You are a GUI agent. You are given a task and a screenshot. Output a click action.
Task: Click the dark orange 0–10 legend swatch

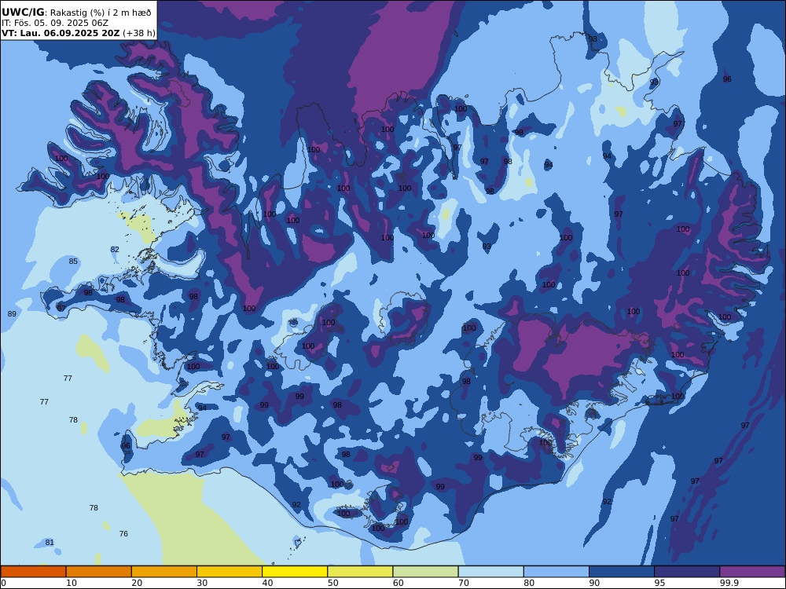pos(33,572)
